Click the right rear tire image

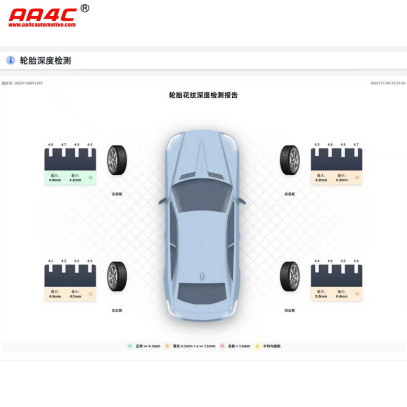point(290,276)
